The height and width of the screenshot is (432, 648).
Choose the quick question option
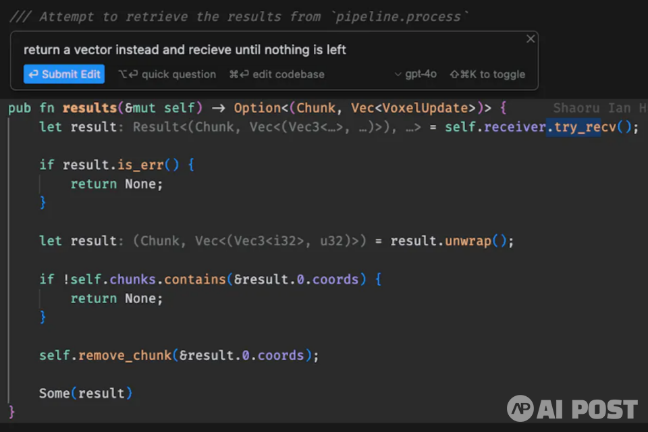click(167, 74)
